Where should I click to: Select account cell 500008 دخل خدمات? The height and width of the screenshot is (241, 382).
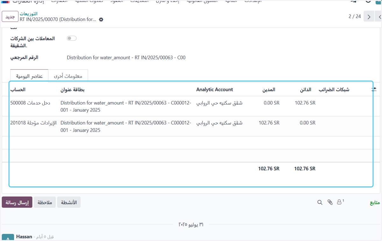(30, 103)
